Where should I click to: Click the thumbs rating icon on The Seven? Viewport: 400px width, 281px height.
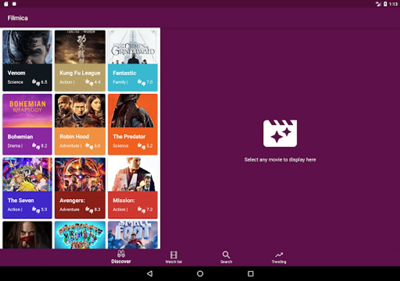click(x=36, y=210)
